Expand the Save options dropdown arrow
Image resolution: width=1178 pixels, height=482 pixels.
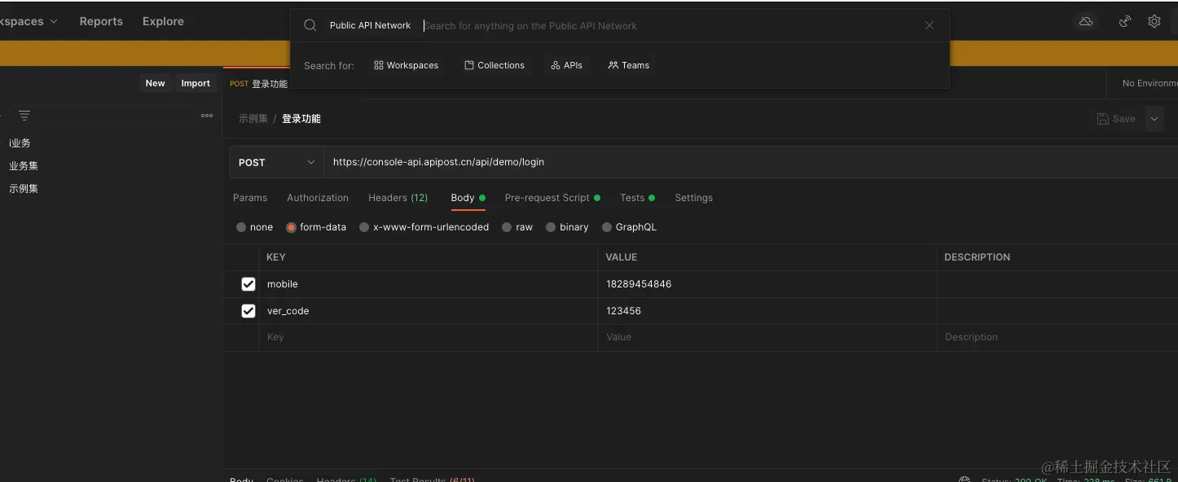click(1154, 119)
